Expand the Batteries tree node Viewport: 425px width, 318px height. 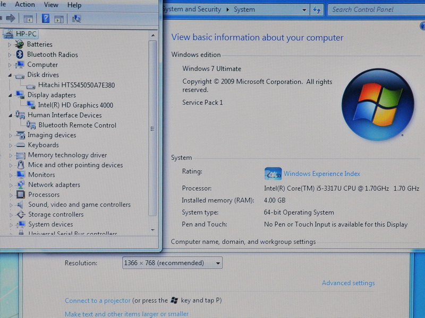point(10,45)
